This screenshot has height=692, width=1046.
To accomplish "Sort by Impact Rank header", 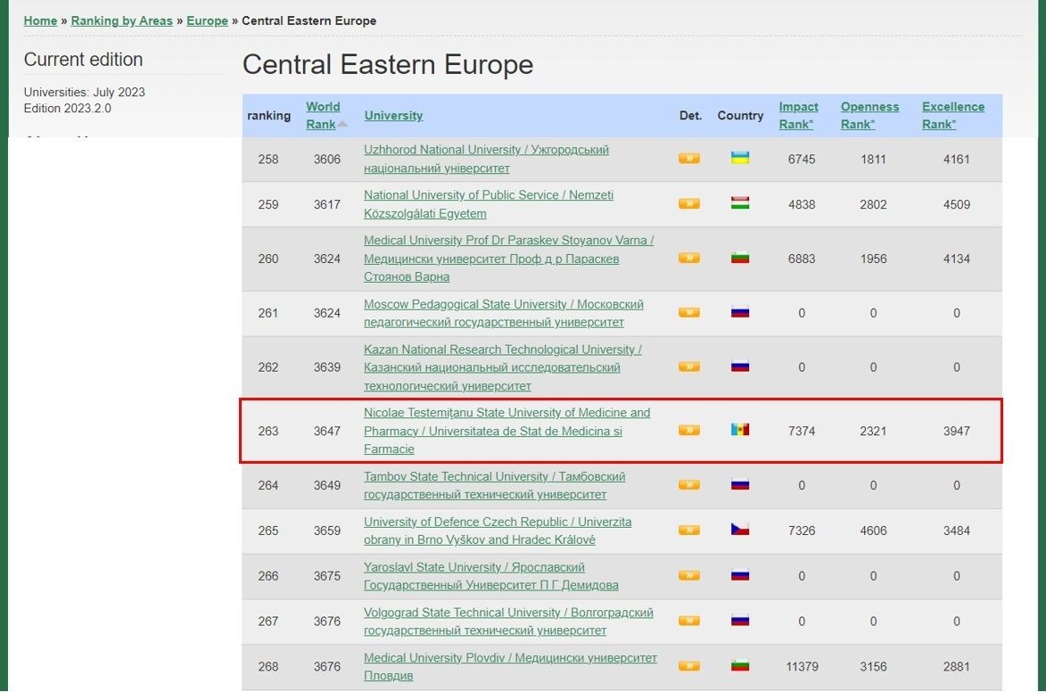I will click(x=798, y=115).
